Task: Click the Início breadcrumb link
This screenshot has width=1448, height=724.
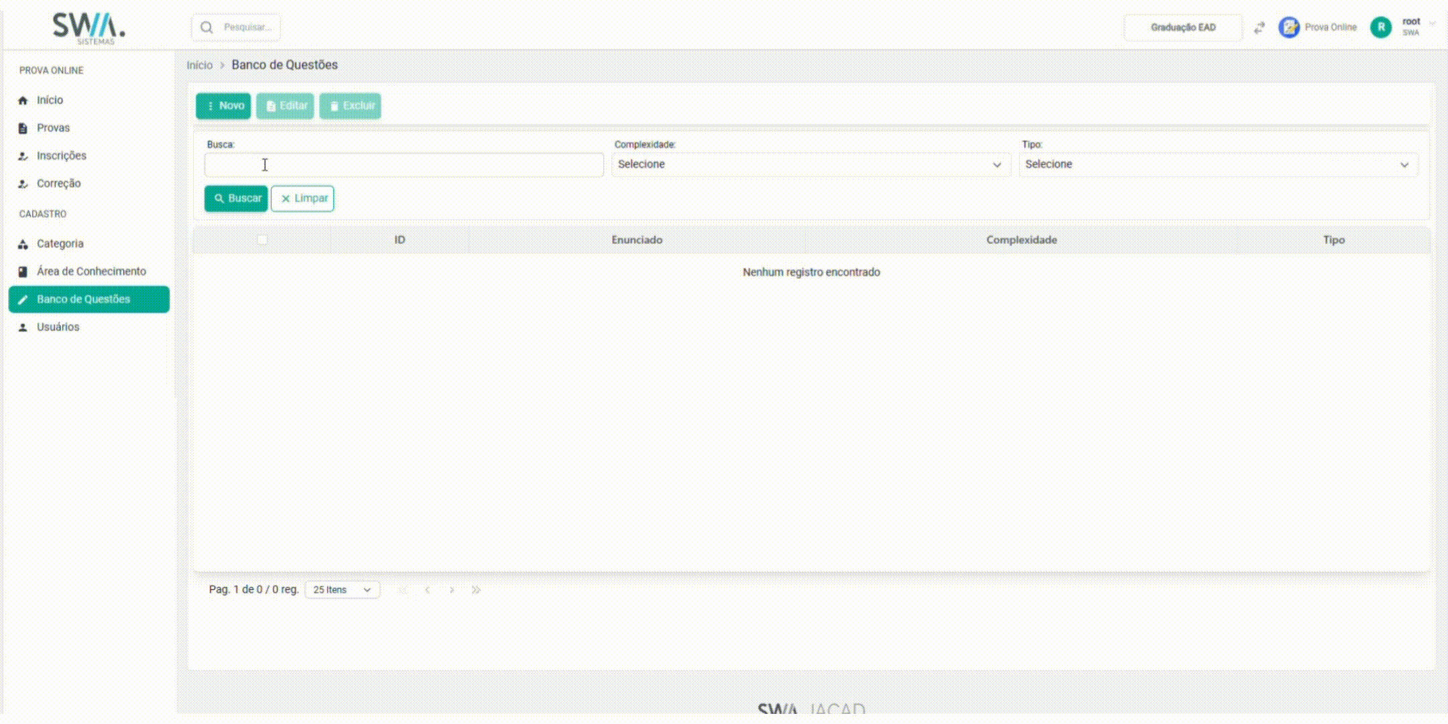Action: (x=199, y=65)
